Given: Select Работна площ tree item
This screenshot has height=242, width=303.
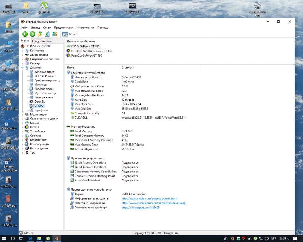Looking at the screenshot, I should point(44,89).
